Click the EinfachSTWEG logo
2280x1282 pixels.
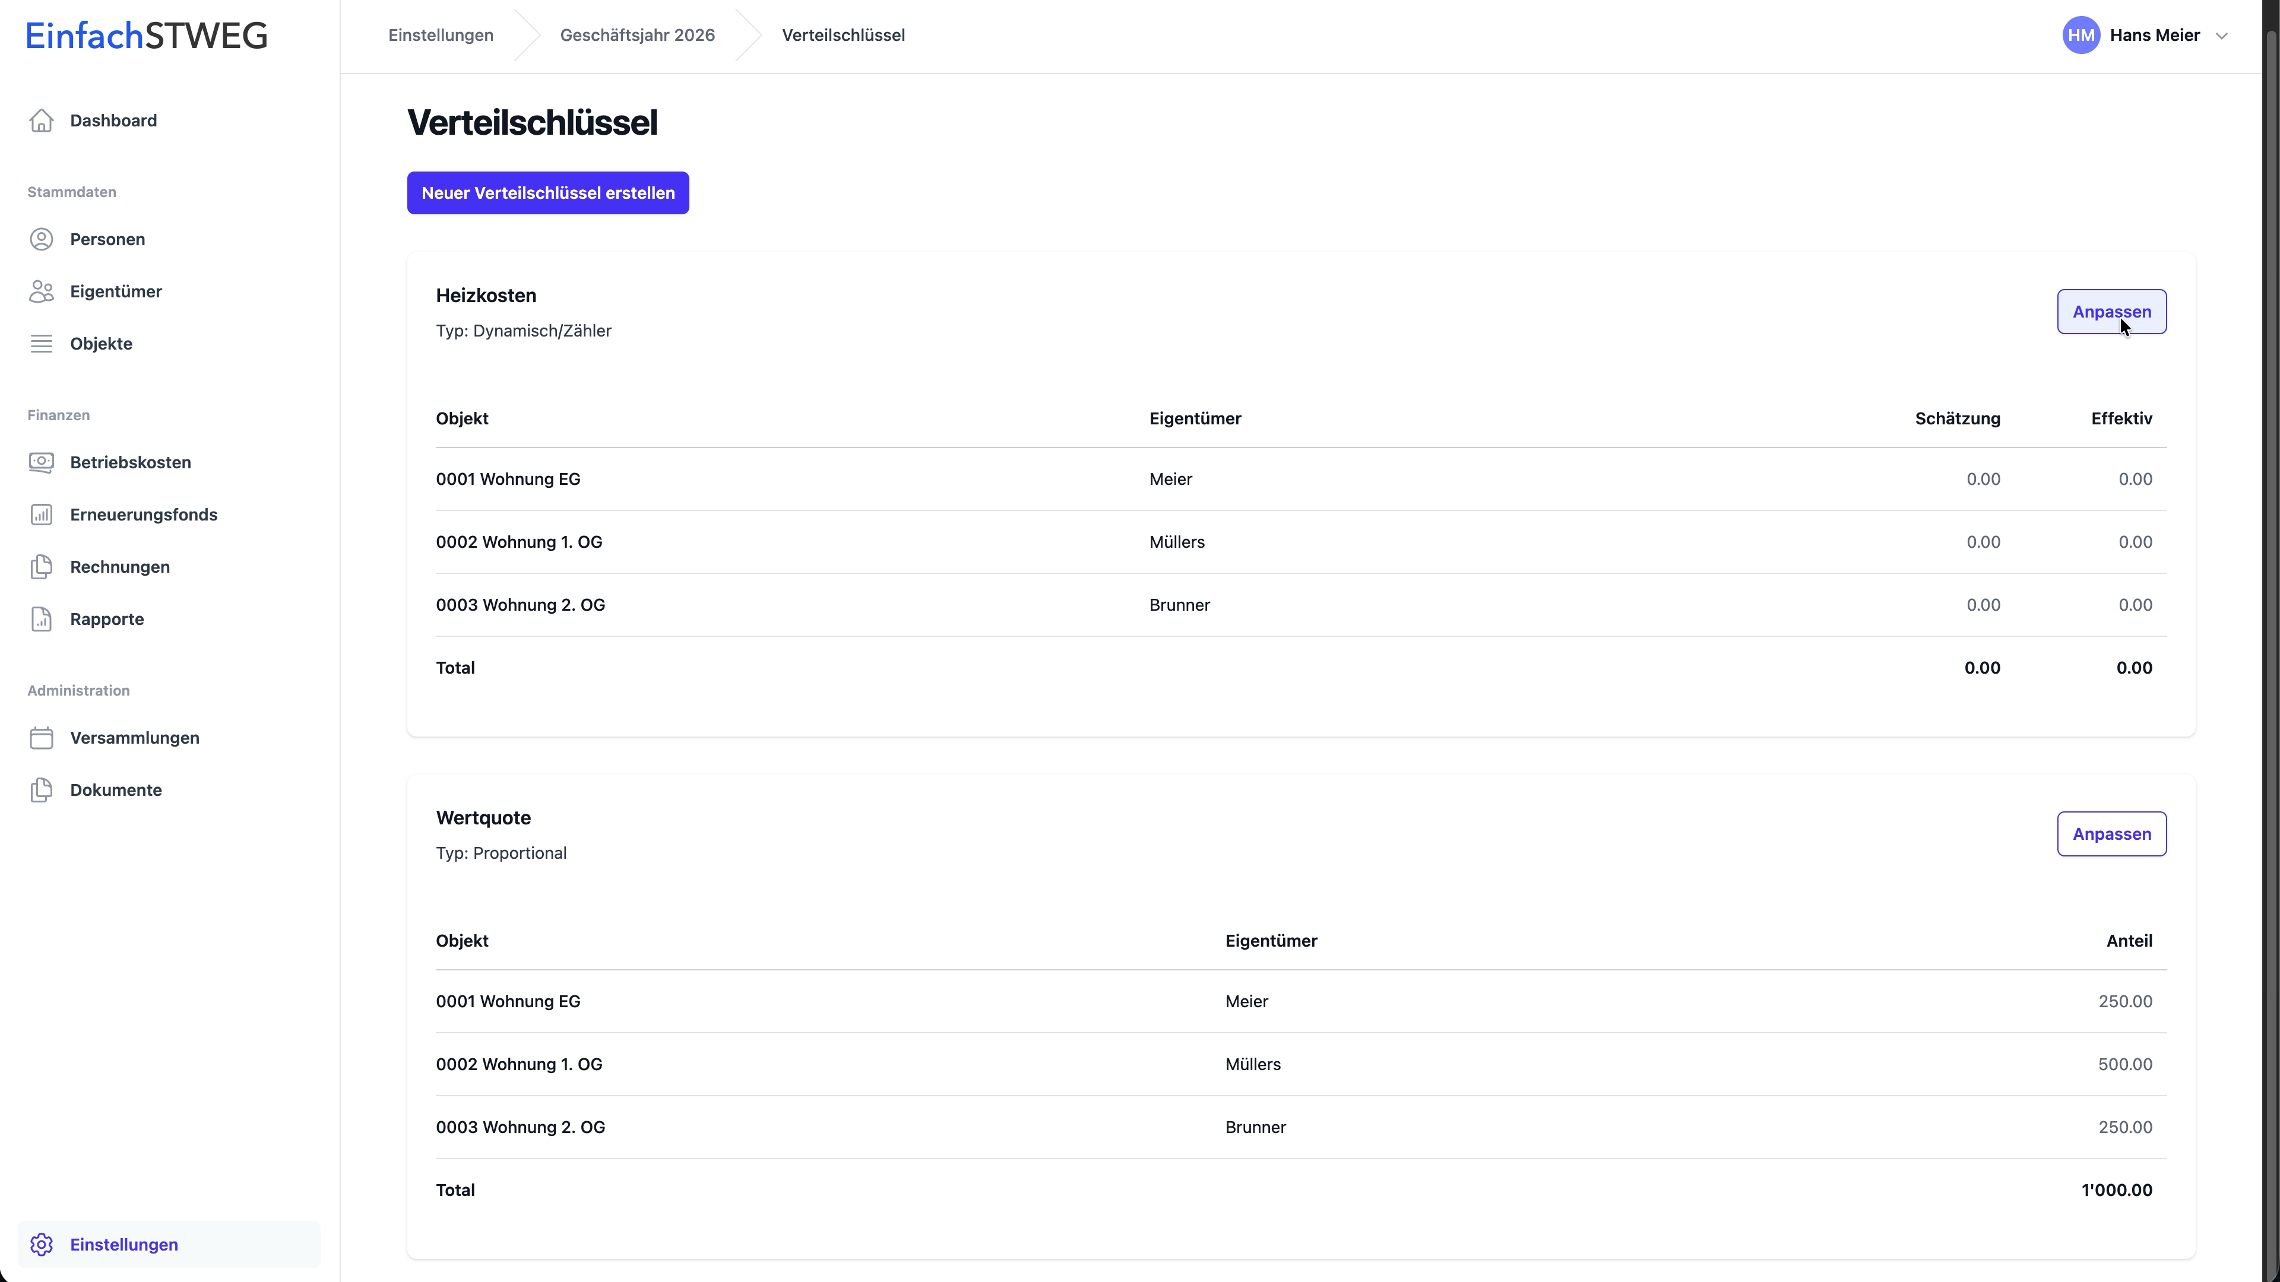147,36
